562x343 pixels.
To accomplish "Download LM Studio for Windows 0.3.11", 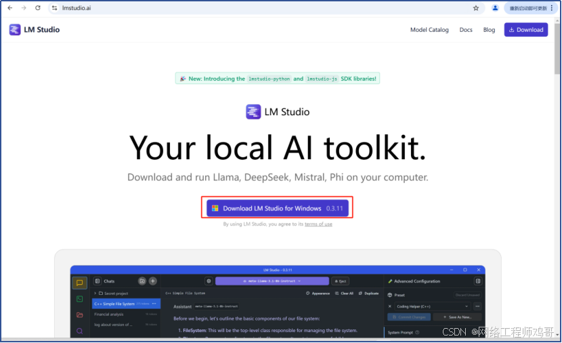I will pos(278,208).
